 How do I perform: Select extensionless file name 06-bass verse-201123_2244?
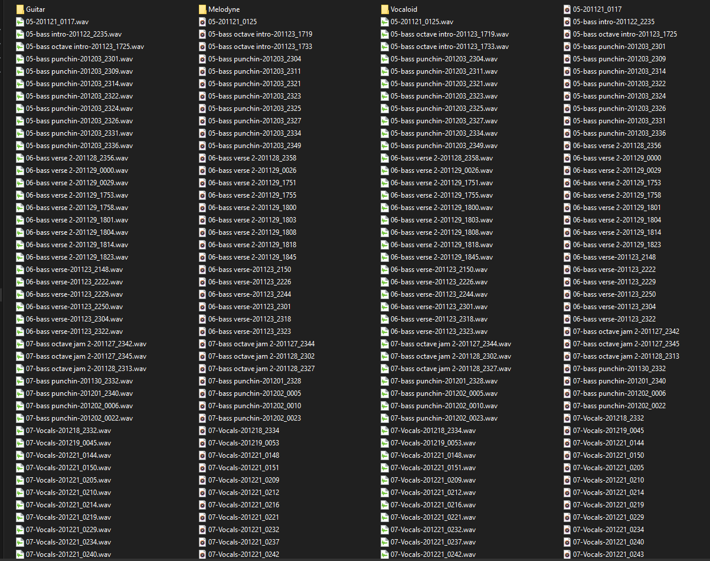click(250, 294)
